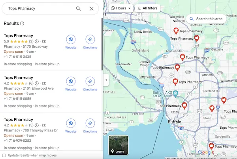
Task: Open the Hours filter dropdown
Action: point(121,8)
